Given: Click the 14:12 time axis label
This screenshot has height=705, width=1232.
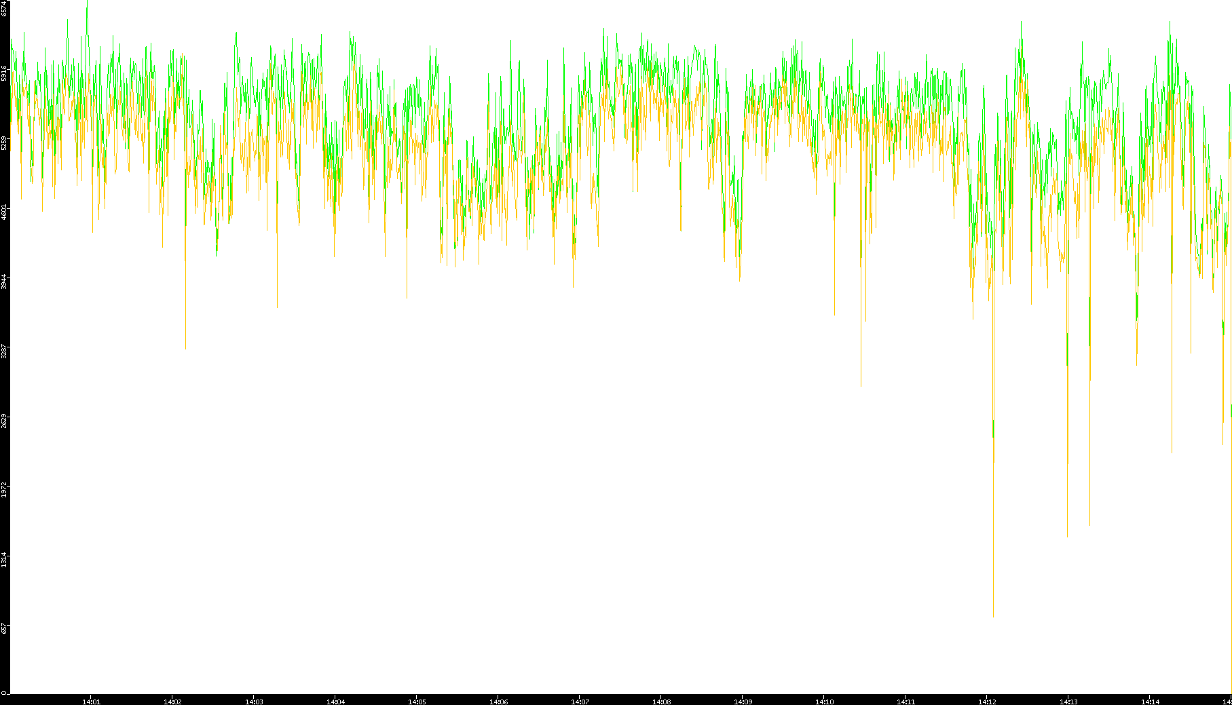Looking at the screenshot, I should pos(987,702).
